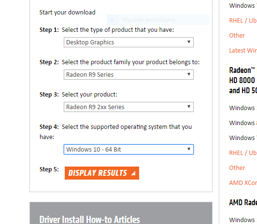The height and width of the screenshot is (224, 257).
Task: Open the Desktop Graphics product type dropdown
Action: tap(128, 42)
